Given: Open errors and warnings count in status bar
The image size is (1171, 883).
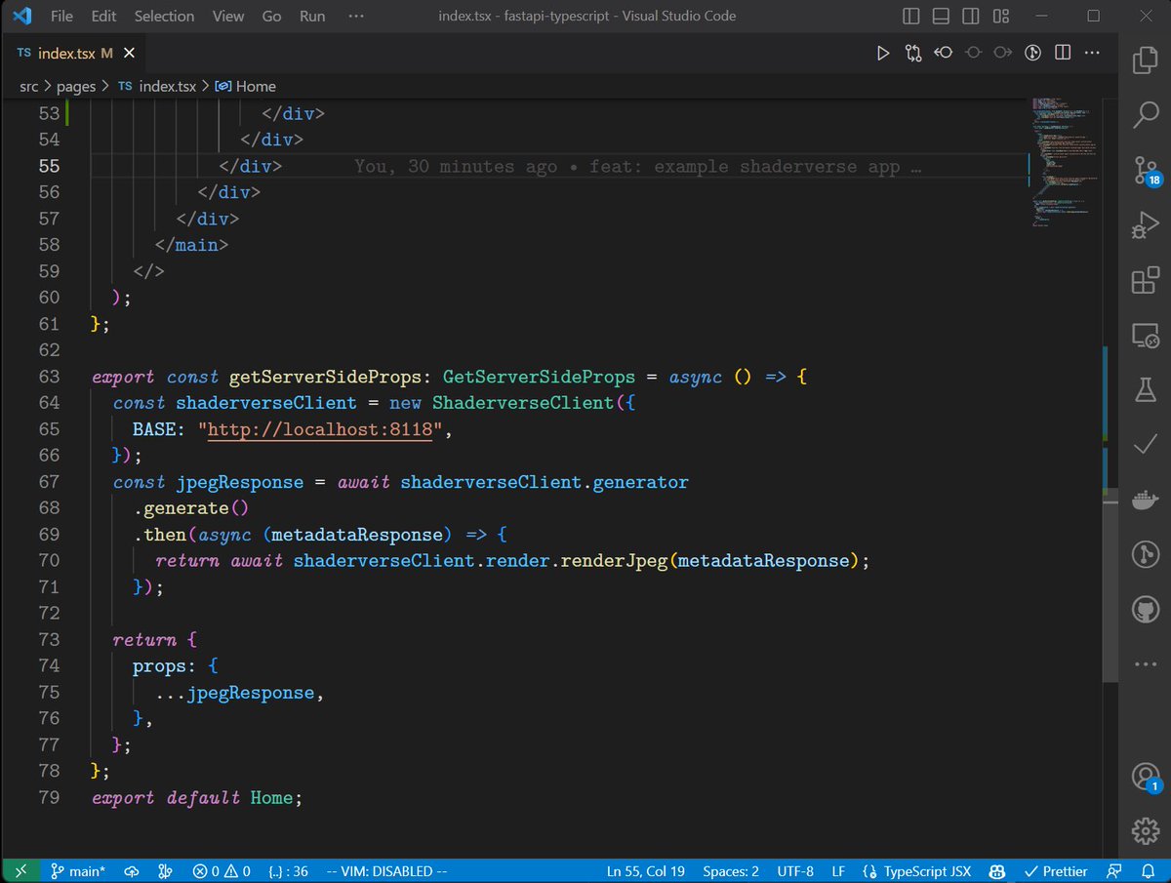Looking at the screenshot, I should click(222, 871).
